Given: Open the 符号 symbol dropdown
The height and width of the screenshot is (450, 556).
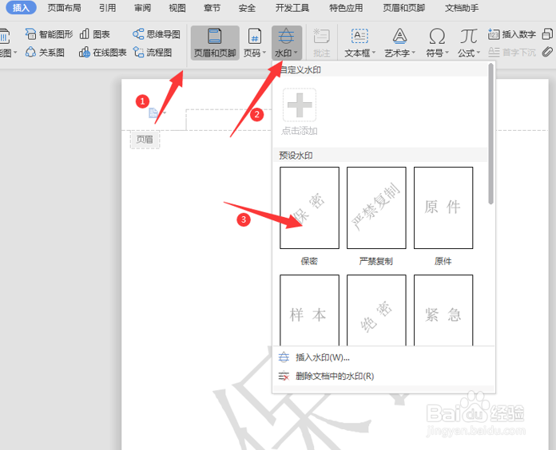Looking at the screenshot, I should coord(437,53).
